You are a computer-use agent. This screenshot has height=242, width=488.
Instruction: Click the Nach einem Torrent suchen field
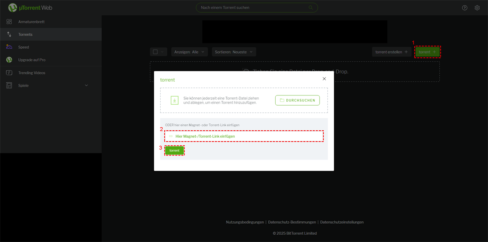click(x=257, y=8)
